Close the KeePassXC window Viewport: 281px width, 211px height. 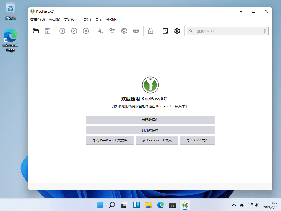point(266,12)
